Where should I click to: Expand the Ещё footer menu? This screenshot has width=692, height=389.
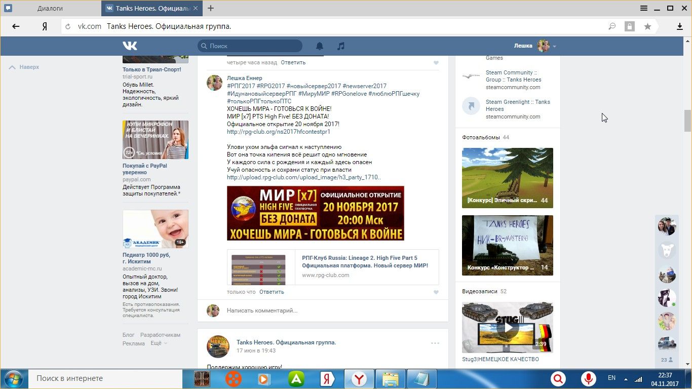coord(159,343)
